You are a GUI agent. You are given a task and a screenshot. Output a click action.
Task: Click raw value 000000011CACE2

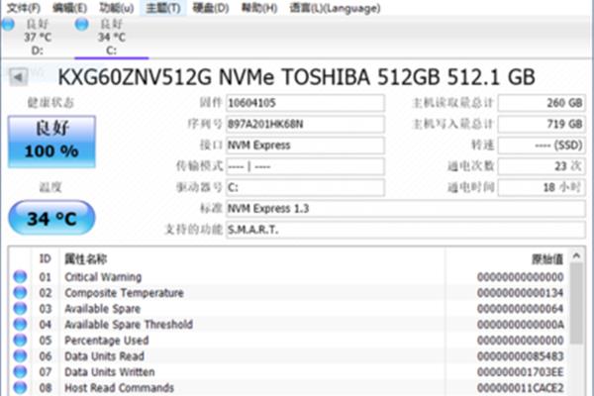tap(520, 388)
